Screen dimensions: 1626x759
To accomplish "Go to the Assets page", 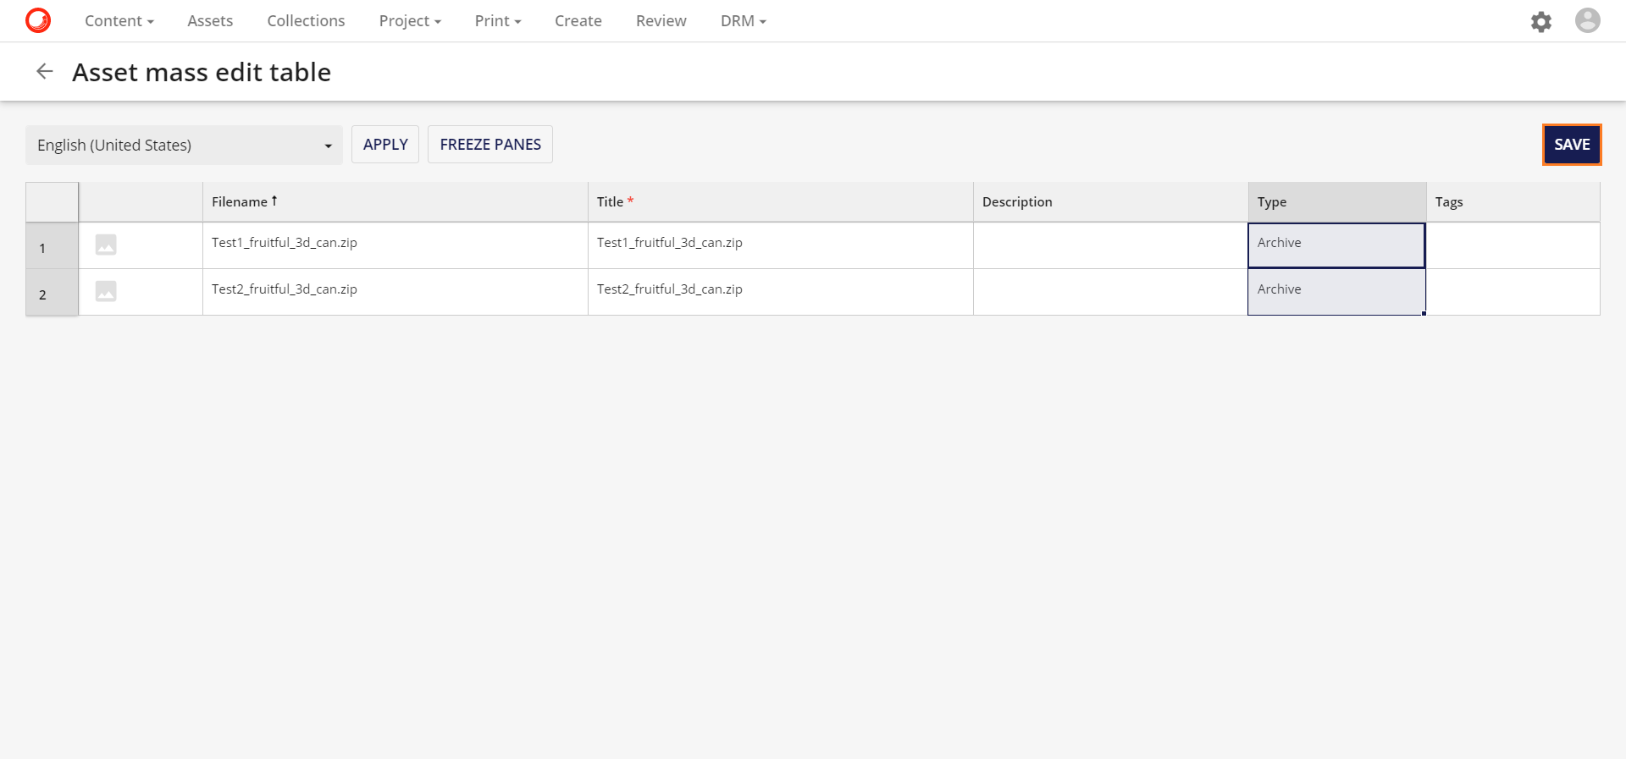I will (x=210, y=21).
